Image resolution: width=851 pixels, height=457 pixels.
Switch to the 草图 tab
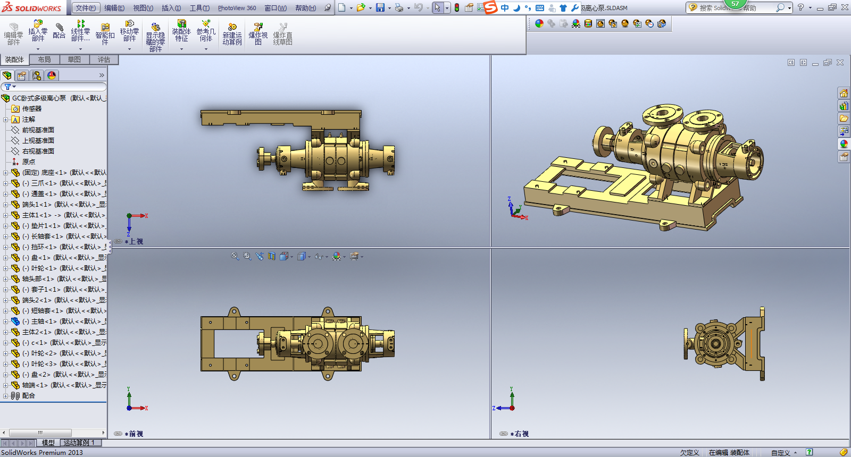pos(74,60)
